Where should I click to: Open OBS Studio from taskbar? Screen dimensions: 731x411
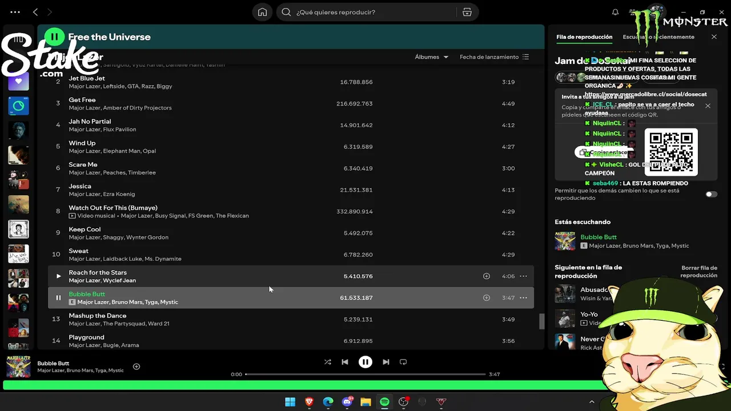point(404,402)
